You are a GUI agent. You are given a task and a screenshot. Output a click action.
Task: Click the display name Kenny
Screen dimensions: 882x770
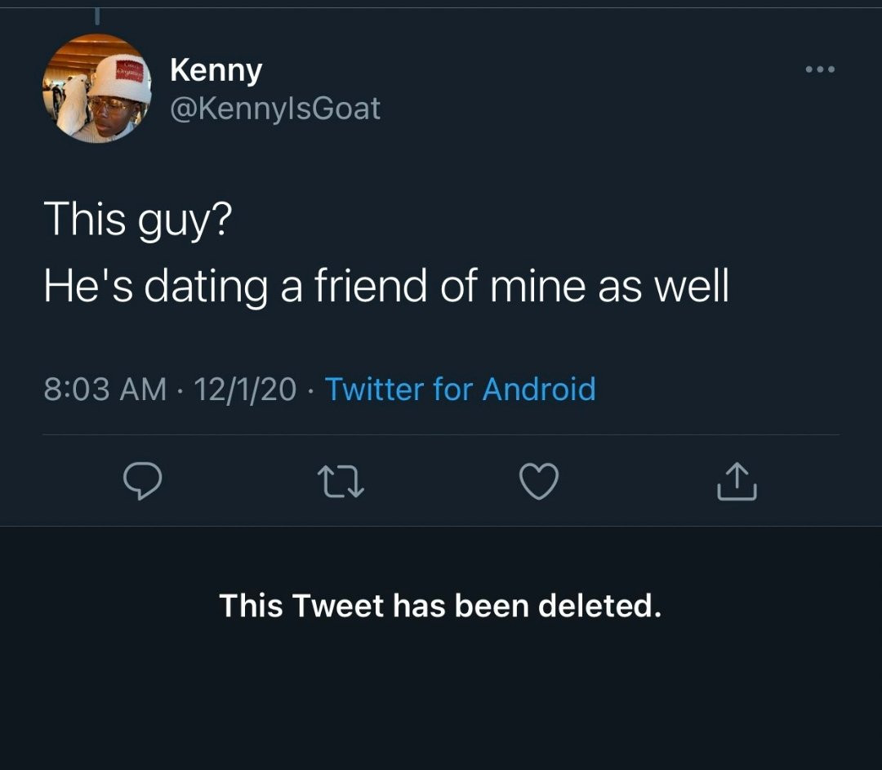(x=216, y=70)
